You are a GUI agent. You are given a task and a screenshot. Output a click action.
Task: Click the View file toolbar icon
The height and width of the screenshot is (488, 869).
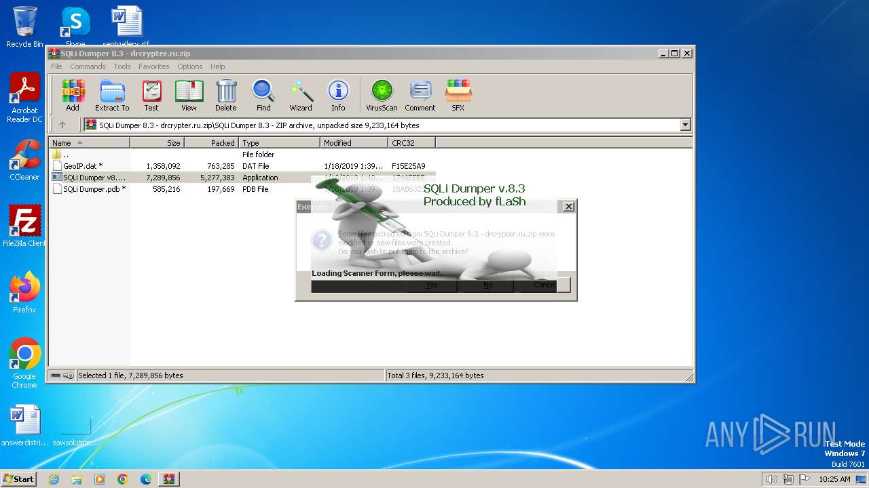point(189,95)
